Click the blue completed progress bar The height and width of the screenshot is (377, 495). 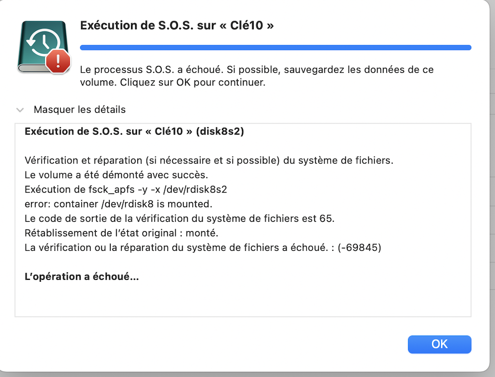click(x=275, y=48)
